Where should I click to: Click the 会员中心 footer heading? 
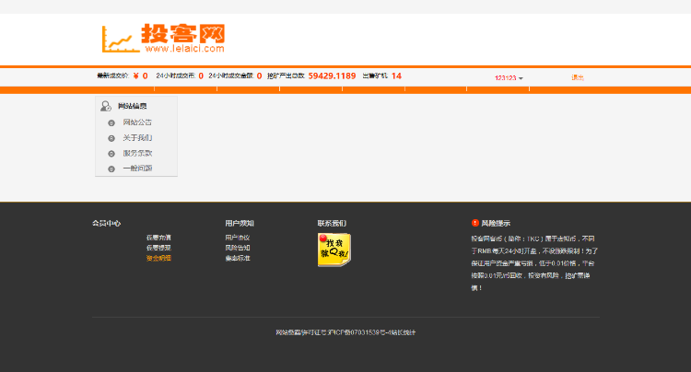point(106,223)
